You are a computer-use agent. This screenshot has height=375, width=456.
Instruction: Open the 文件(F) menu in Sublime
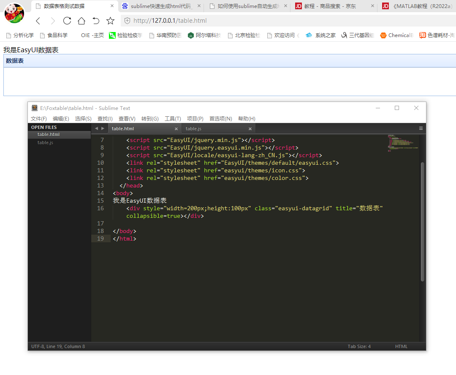click(39, 119)
